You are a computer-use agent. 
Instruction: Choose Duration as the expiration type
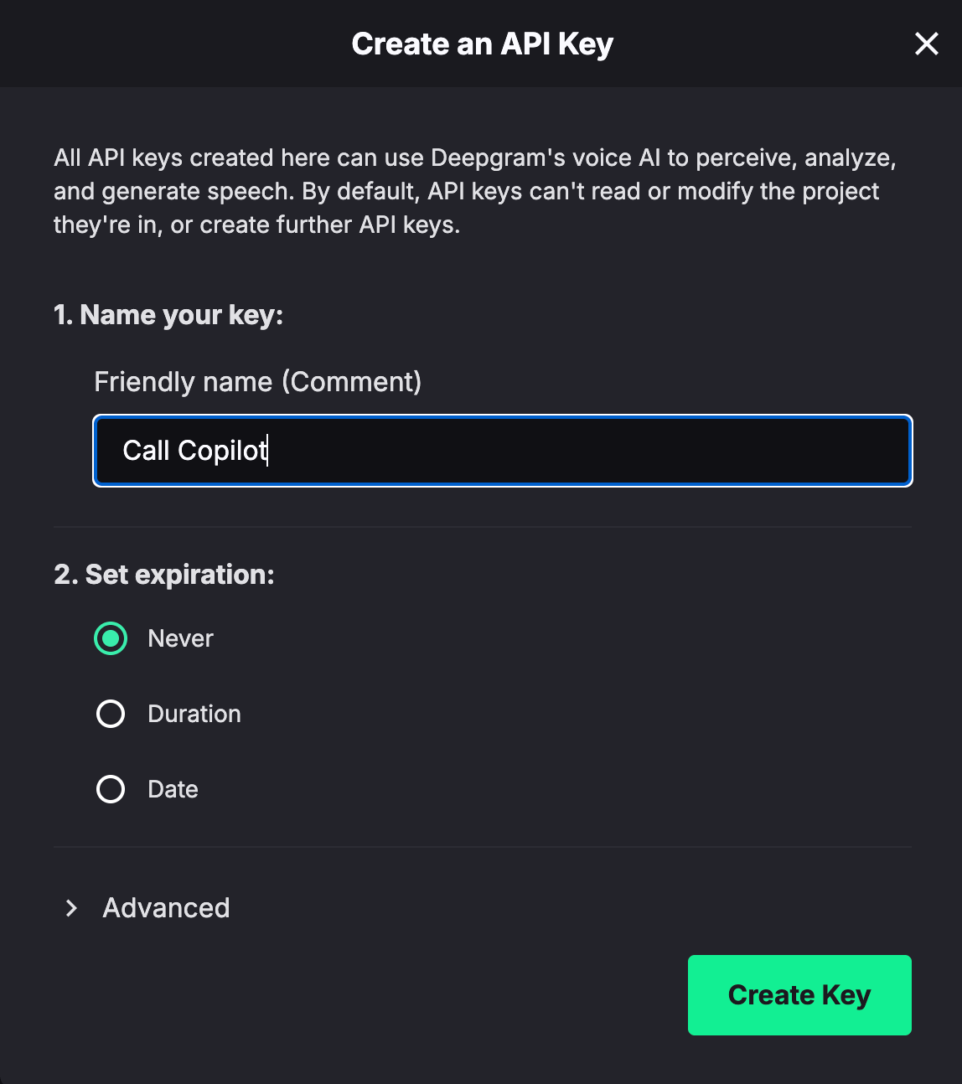[110, 713]
